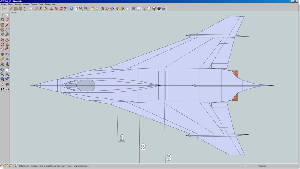Viewport: 300px width, 169px height.
Task: Select the Position Camera tool
Action: point(2,84)
